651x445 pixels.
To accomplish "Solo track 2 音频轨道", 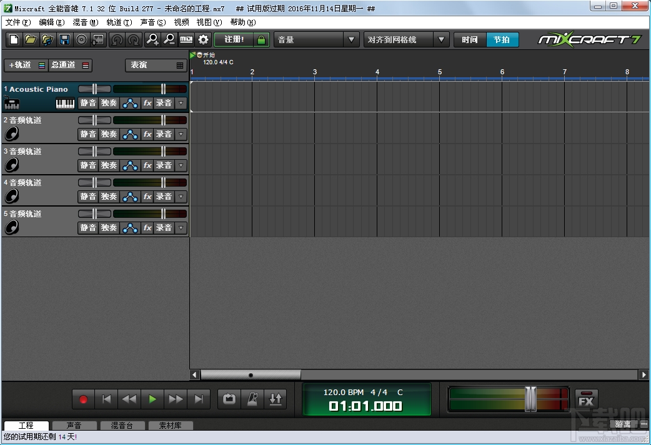I will tap(109, 134).
